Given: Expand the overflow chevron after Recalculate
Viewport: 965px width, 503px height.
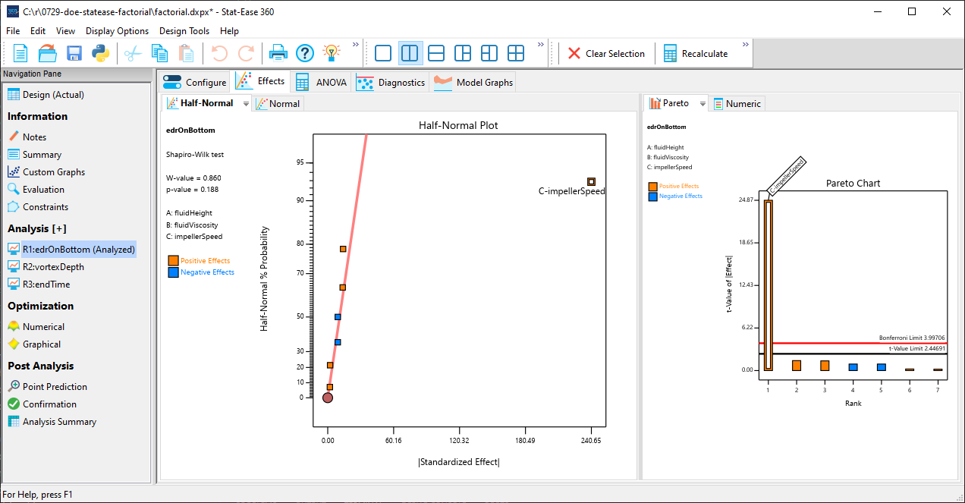Looking at the screenshot, I should (746, 45).
